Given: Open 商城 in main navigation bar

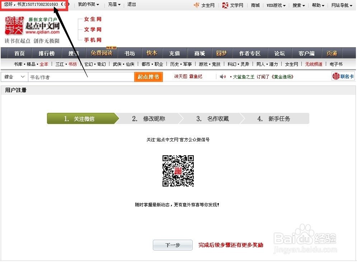Looking at the screenshot, I should click(x=199, y=53).
